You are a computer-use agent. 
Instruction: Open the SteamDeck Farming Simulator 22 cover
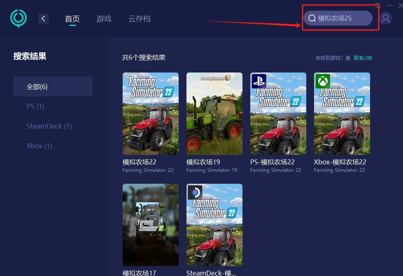tap(214, 225)
